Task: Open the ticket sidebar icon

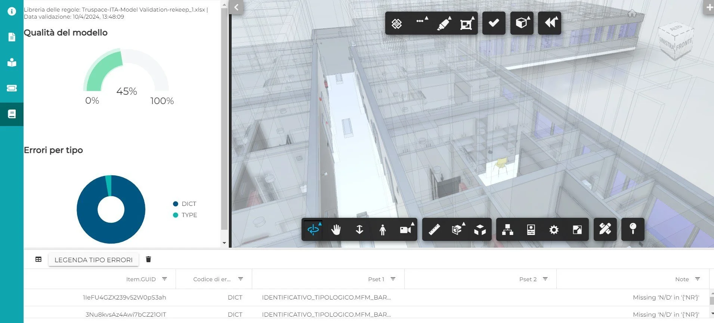Action: [x=12, y=88]
